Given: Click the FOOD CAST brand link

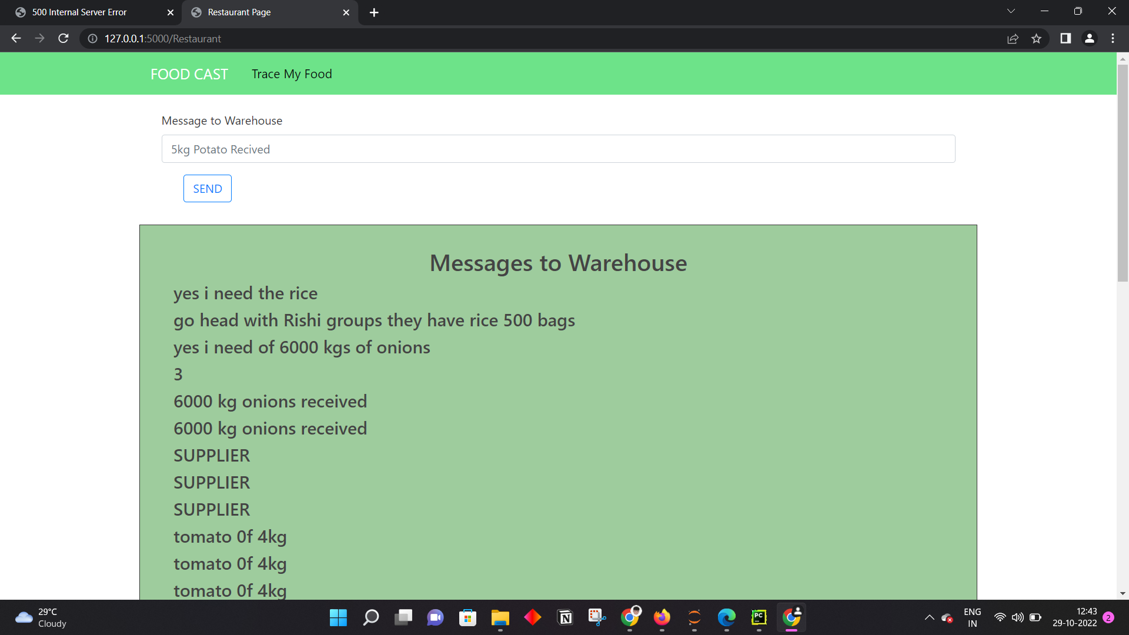Looking at the screenshot, I should click(189, 74).
